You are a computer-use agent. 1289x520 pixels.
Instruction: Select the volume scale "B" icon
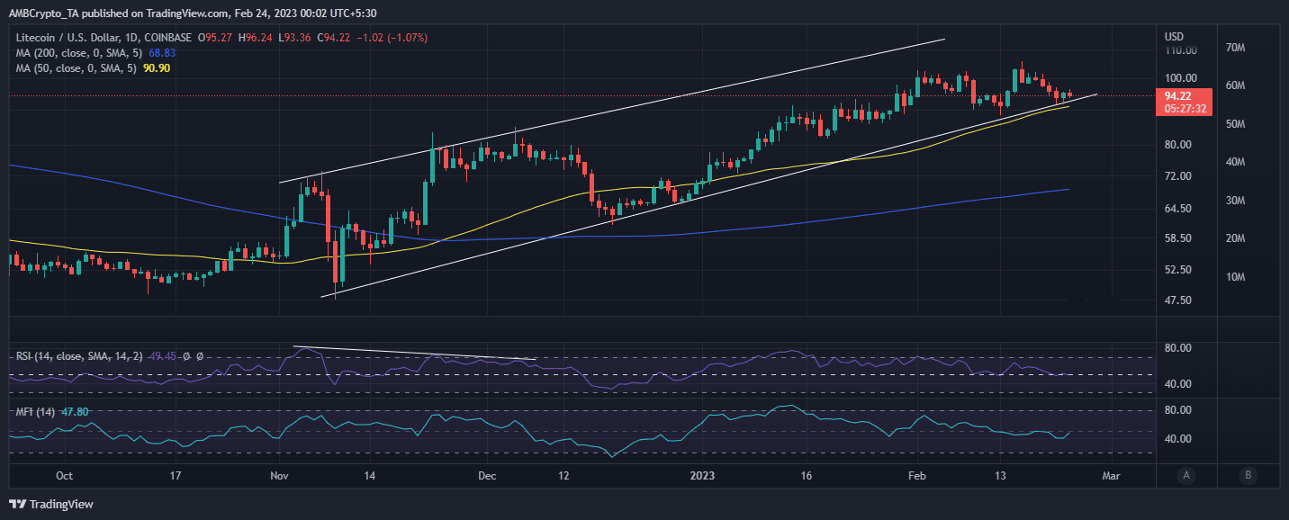1248,474
